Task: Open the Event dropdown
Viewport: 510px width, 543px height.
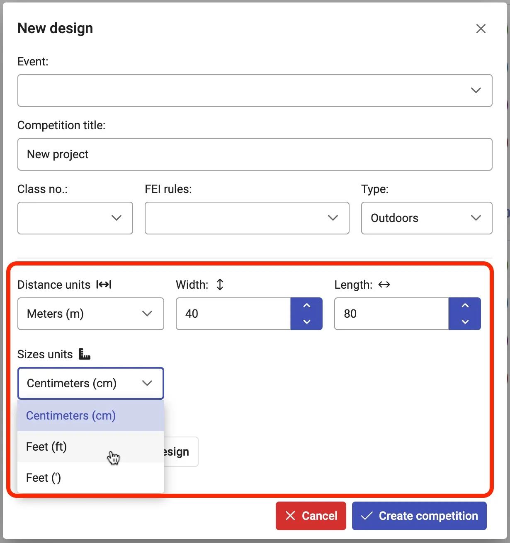Action: click(x=255, y=90)
